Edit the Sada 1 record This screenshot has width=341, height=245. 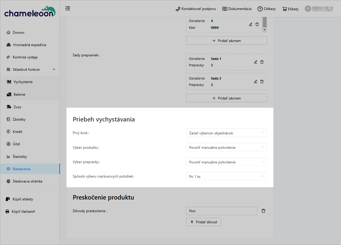[x=255, y=62]
